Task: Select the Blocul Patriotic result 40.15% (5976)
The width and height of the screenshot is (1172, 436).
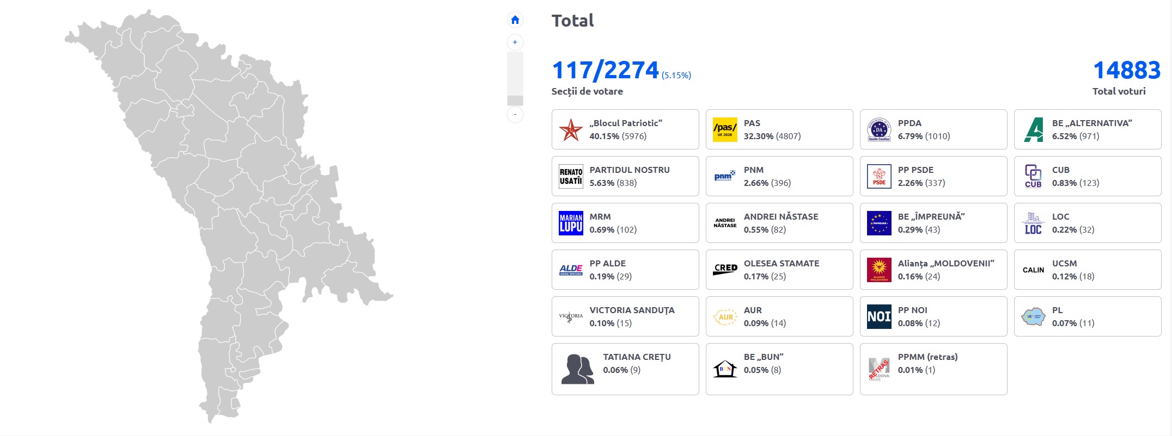Action: pos(618,136)
